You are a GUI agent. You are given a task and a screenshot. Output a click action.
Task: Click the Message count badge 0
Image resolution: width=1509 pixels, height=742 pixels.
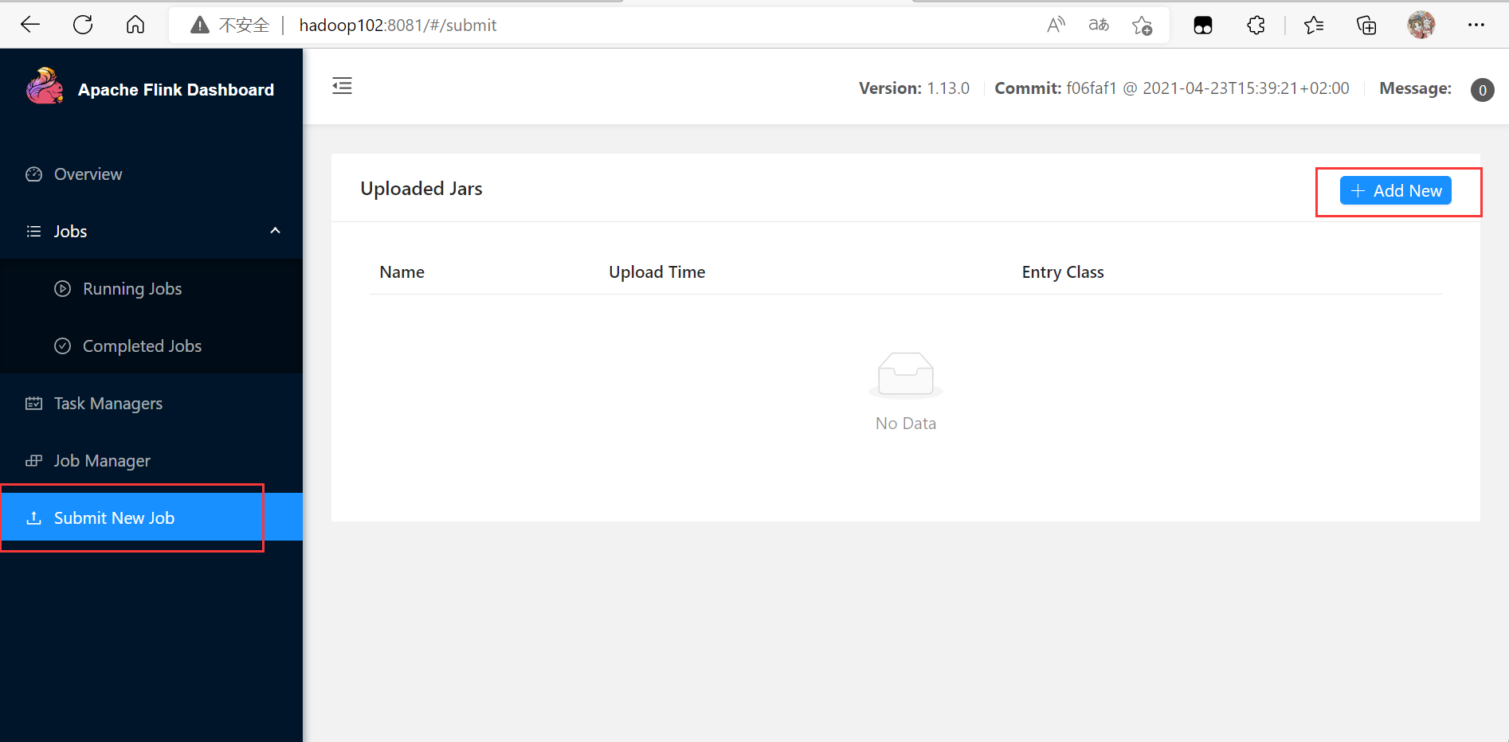pyautogui.click(x=1482, y=90)
